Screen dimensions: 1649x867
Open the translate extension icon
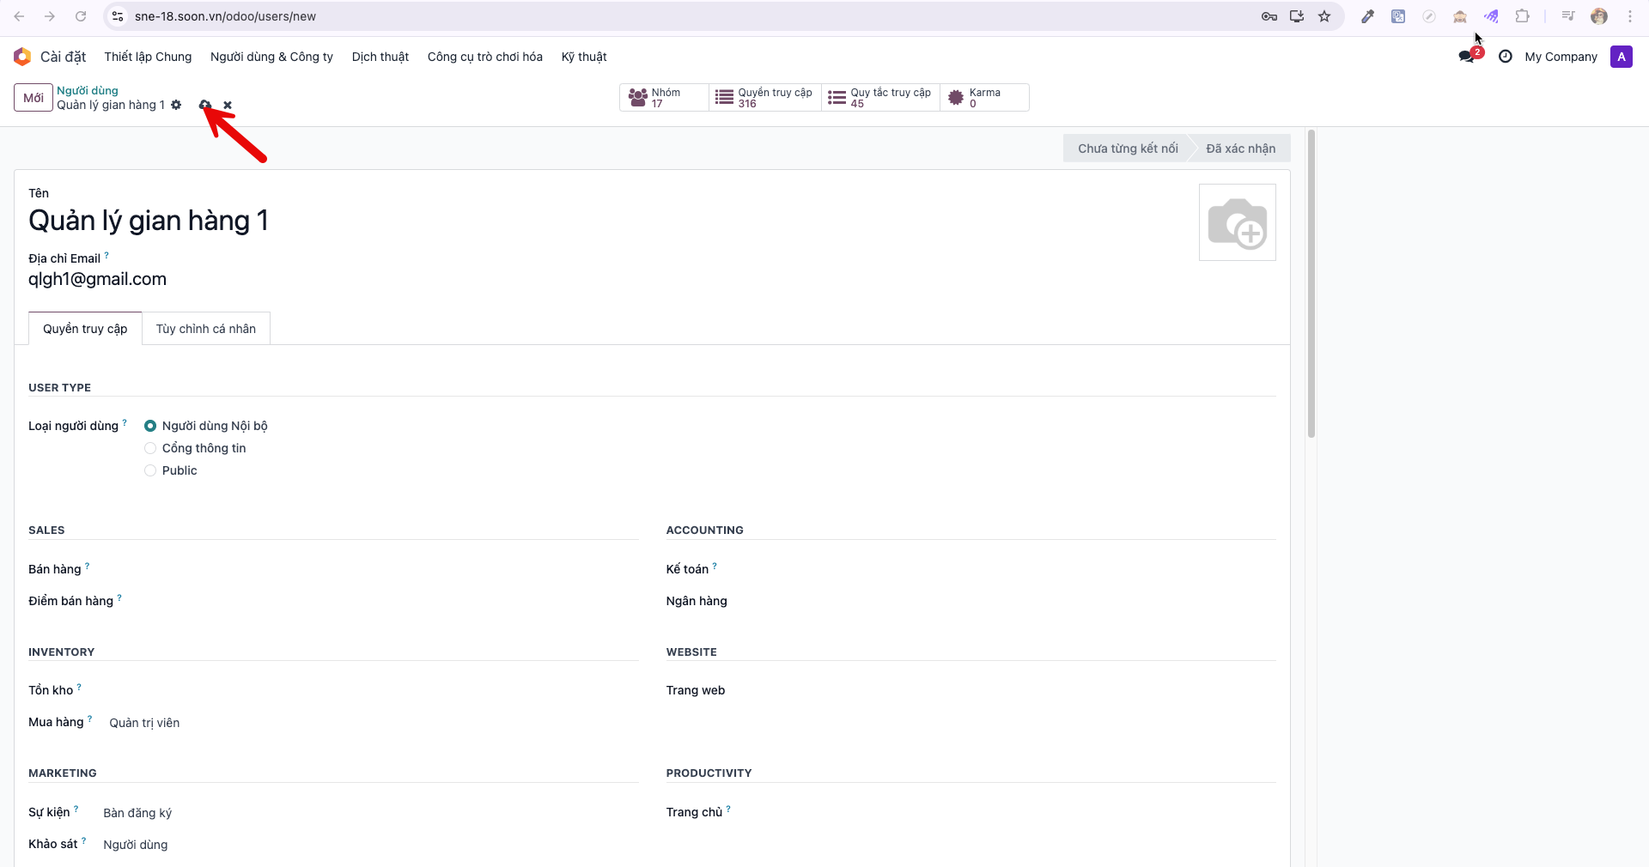(x=1398, y=16)
